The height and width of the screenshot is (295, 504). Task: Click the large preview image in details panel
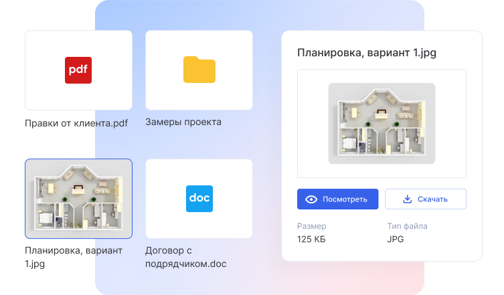click(382, 123)
